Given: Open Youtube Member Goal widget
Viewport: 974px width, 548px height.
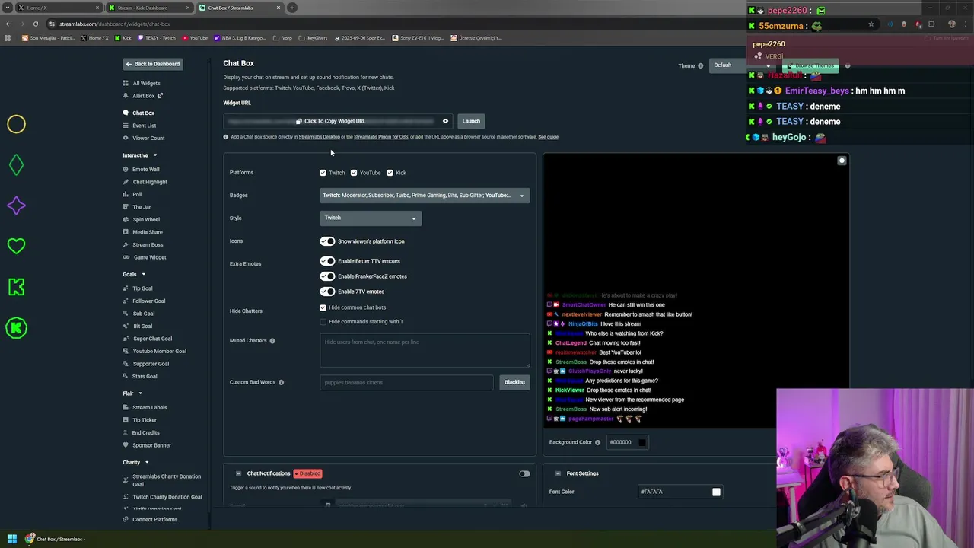Looking at the screenshot, I should tap(159, 351).
